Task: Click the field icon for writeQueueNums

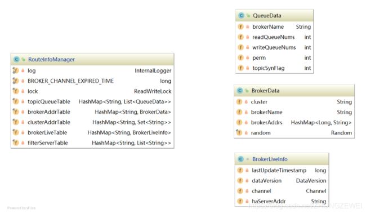Action: [240, 47]
